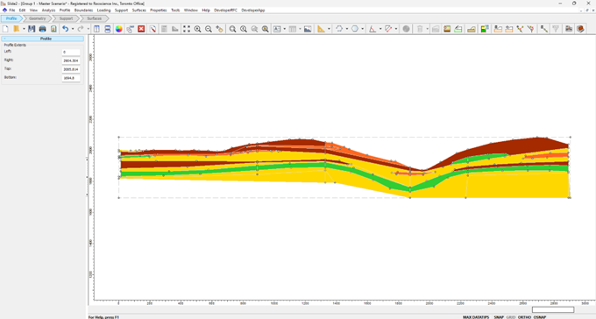
Task: Toggle GRID in the status bar
Action: click(x=511, y=317)
